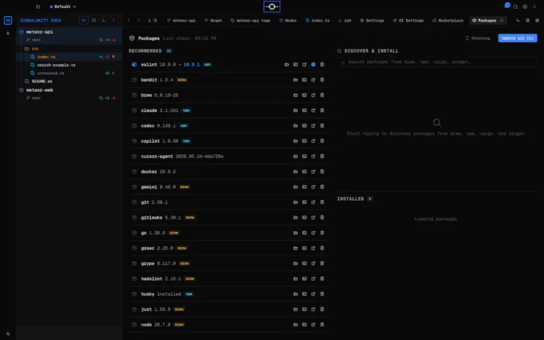The width and height of the screenshot is (544, 340).
Task: Open theme settings icon at top right
Action: tap(525, 7)
